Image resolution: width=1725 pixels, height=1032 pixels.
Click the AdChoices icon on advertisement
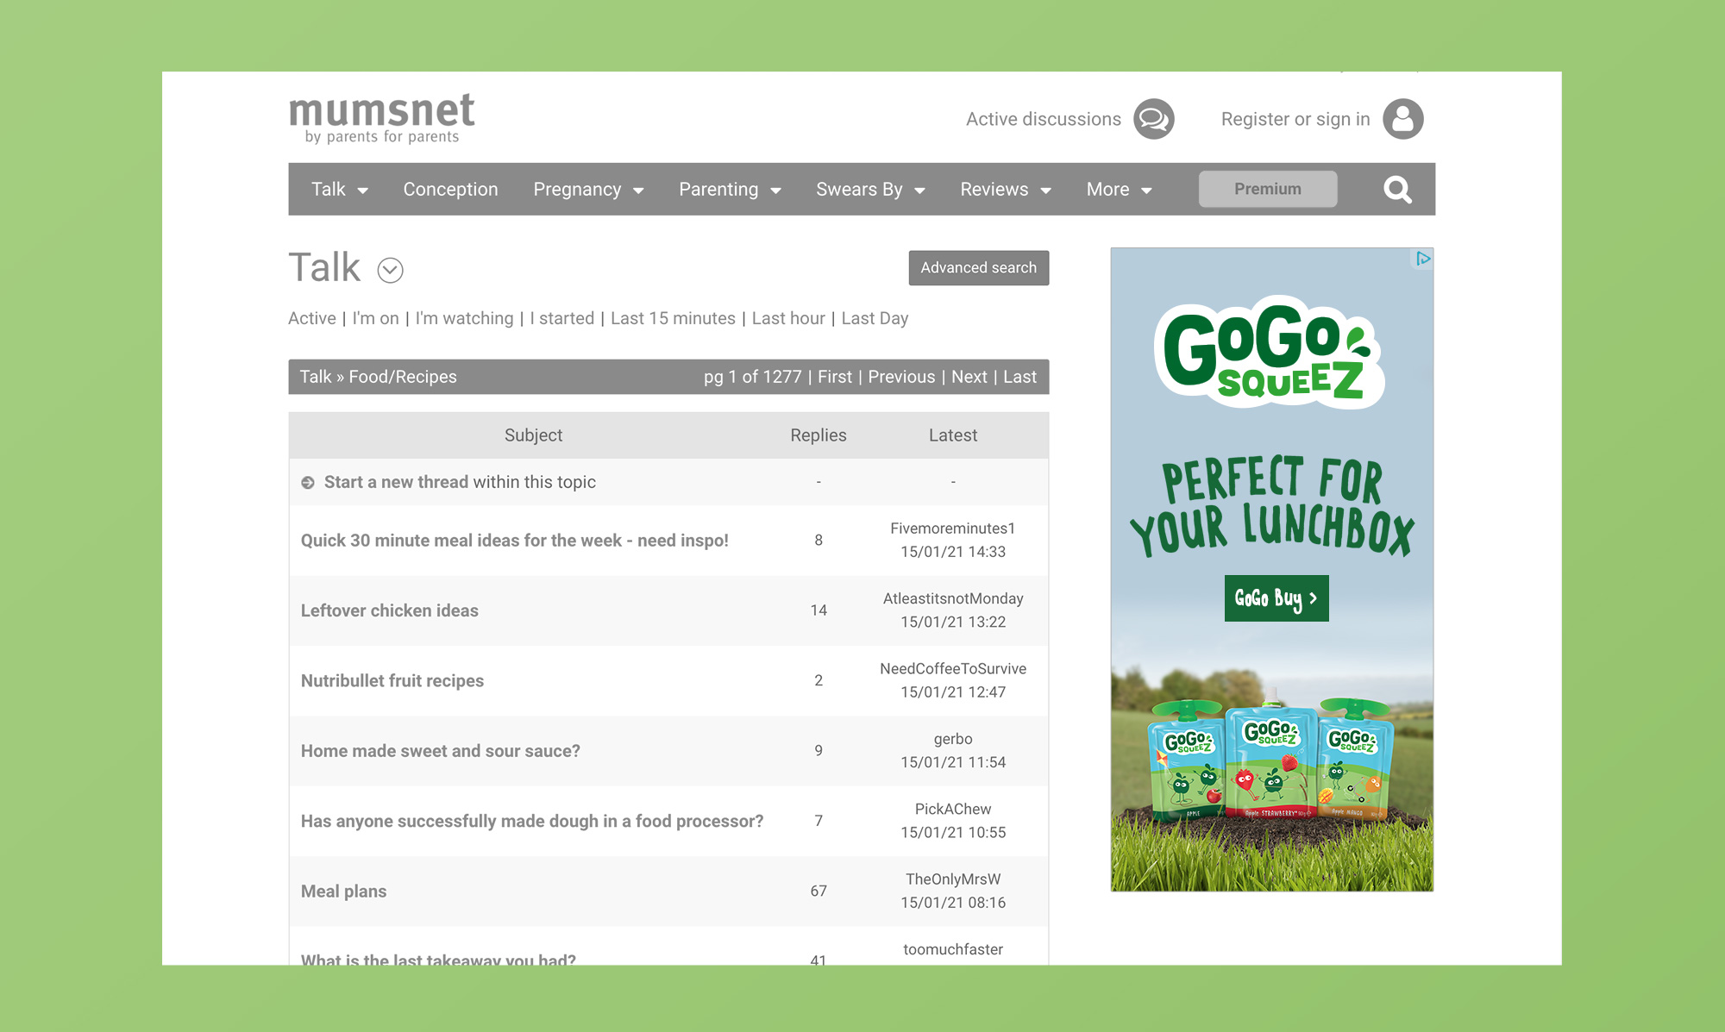click(1422, 259)
